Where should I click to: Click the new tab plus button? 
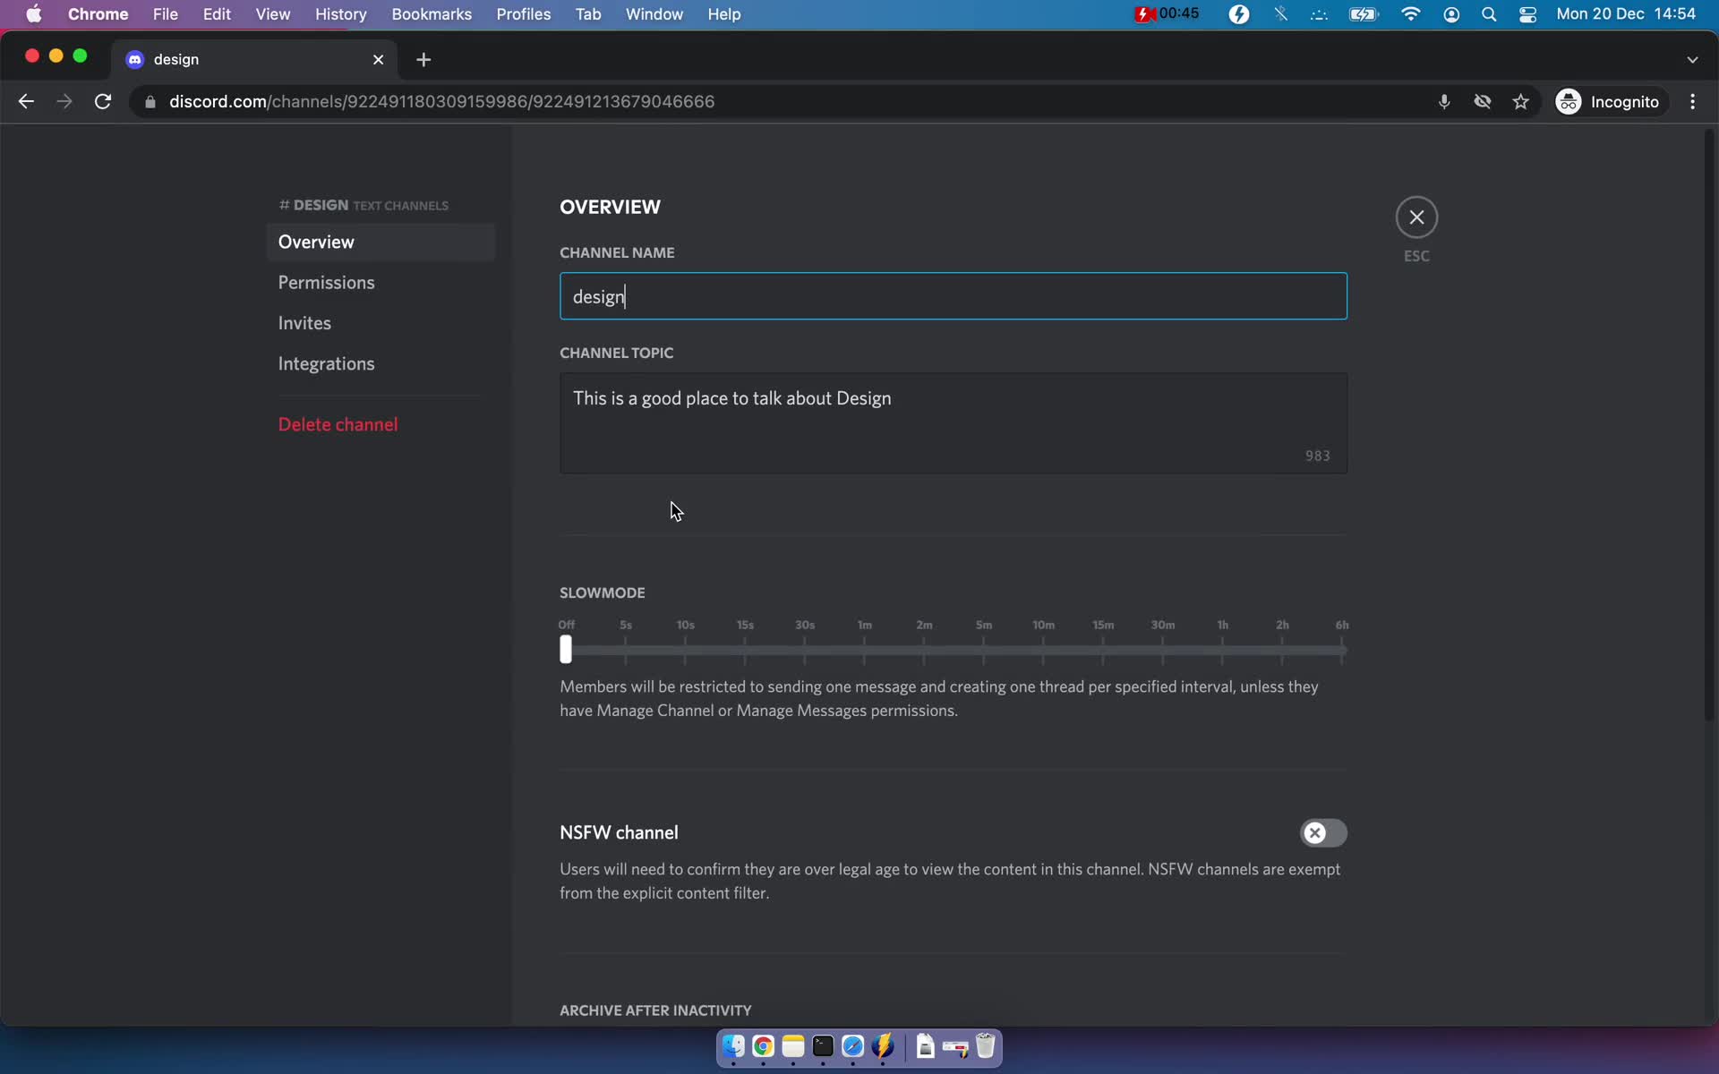point(424,59)
